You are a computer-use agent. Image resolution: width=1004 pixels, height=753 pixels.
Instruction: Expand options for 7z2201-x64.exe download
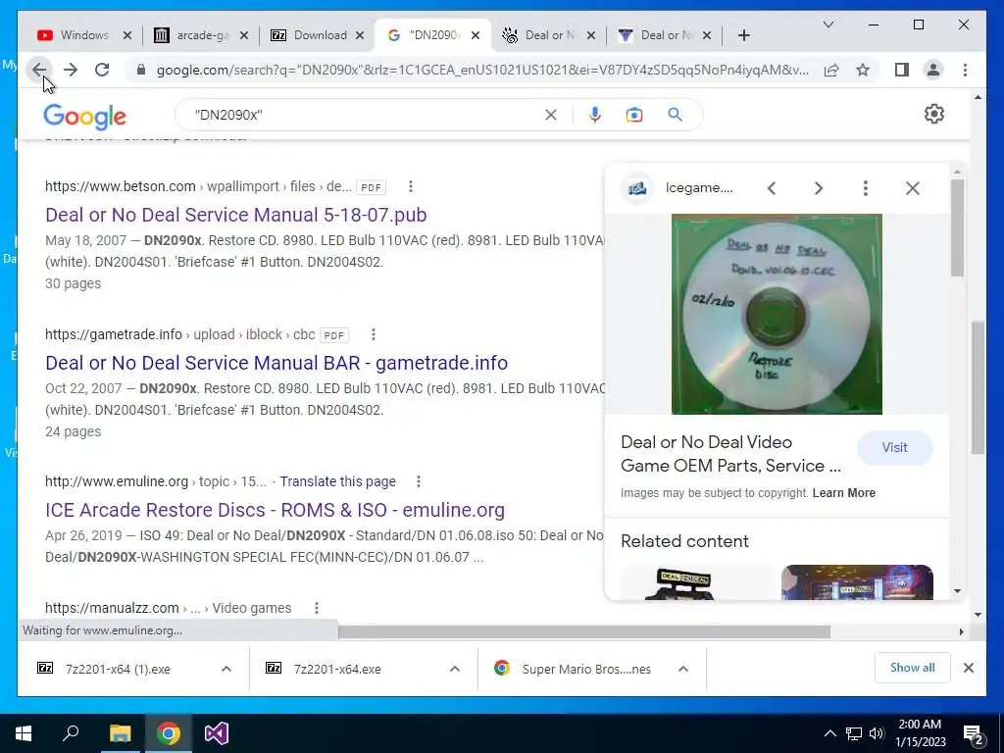[x=455, y=669]
